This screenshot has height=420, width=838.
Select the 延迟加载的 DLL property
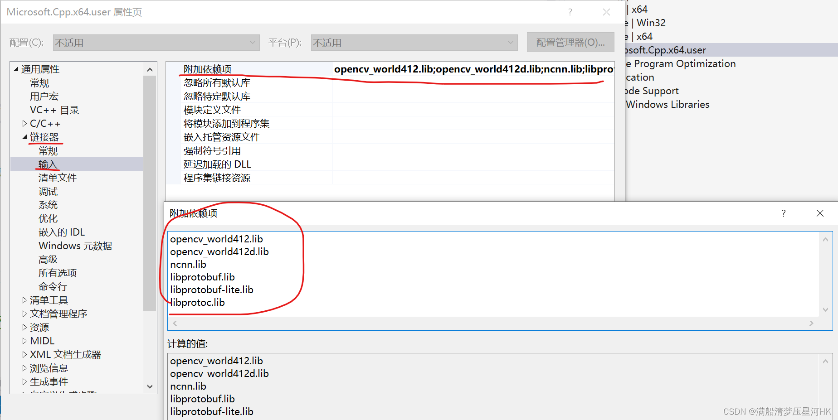pos(217,164)
